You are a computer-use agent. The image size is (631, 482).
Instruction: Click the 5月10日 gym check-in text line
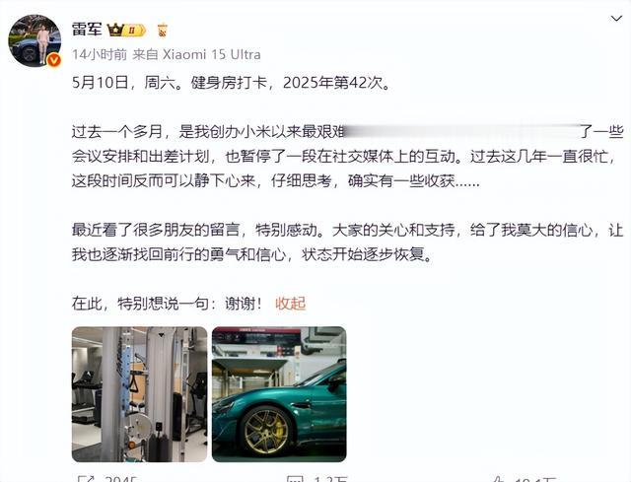(232, 83)
